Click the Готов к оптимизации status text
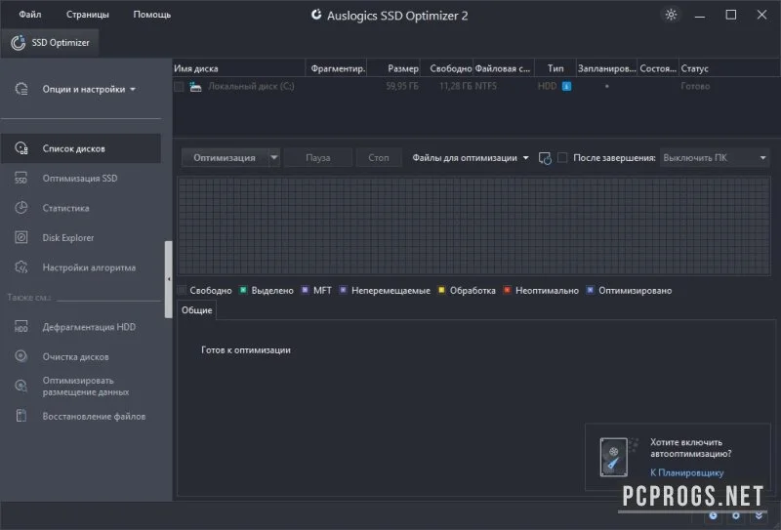This screenshot has width=781, height=530. coord(246,350)
